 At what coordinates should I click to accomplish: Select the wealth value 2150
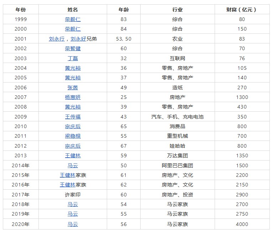[242, 185]
